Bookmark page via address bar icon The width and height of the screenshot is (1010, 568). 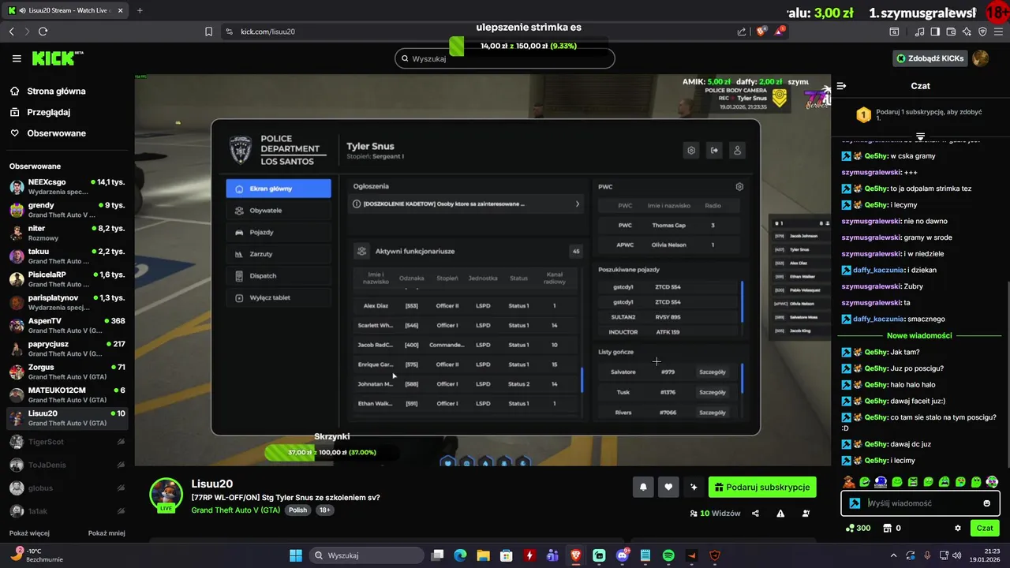coord(208,32)
